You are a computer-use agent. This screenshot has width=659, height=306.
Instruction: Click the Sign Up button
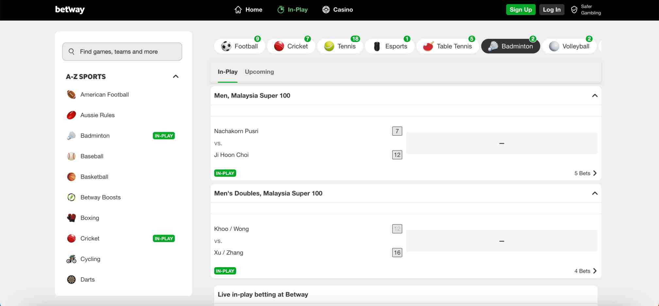point(520,10)
